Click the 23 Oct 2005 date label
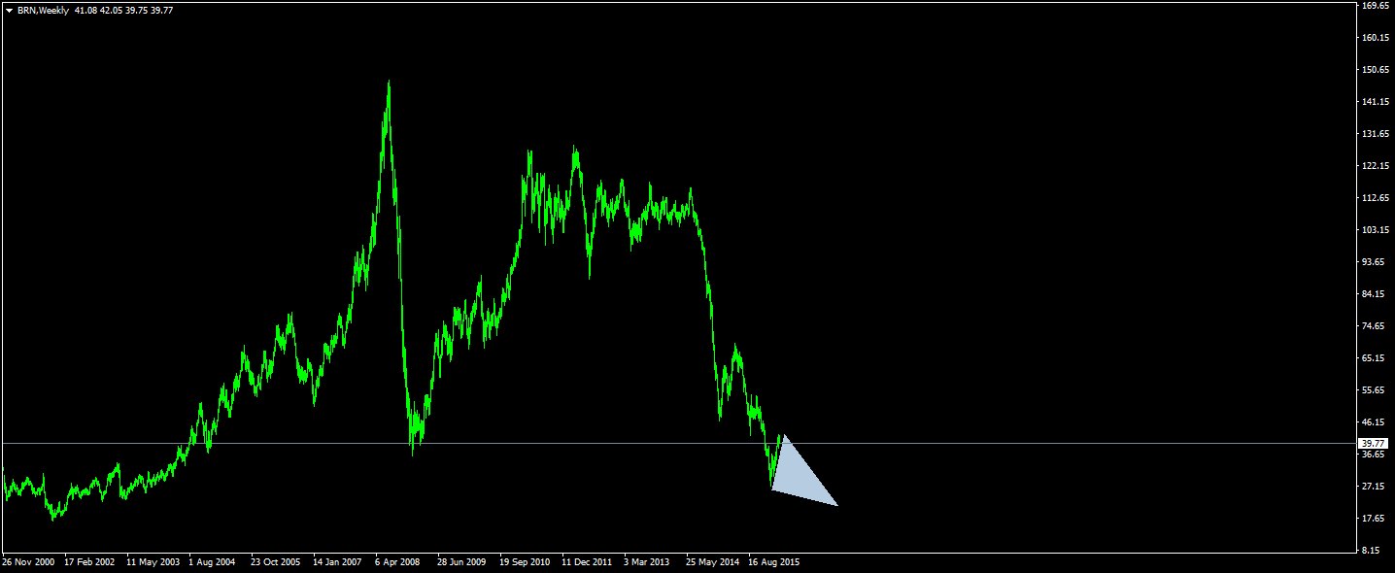 click(x=277, y=562)
